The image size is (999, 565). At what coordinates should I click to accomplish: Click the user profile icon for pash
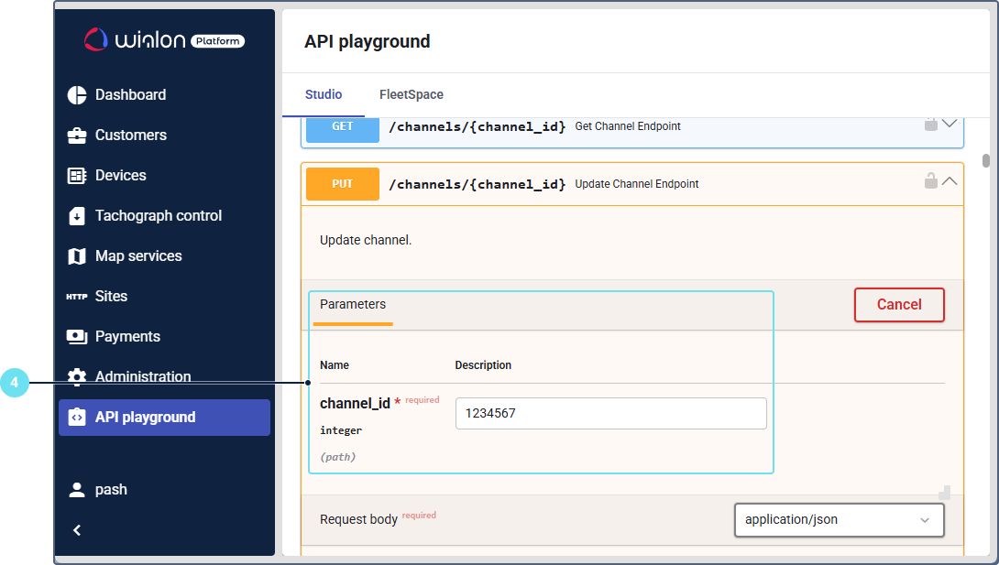click(77, 490)
